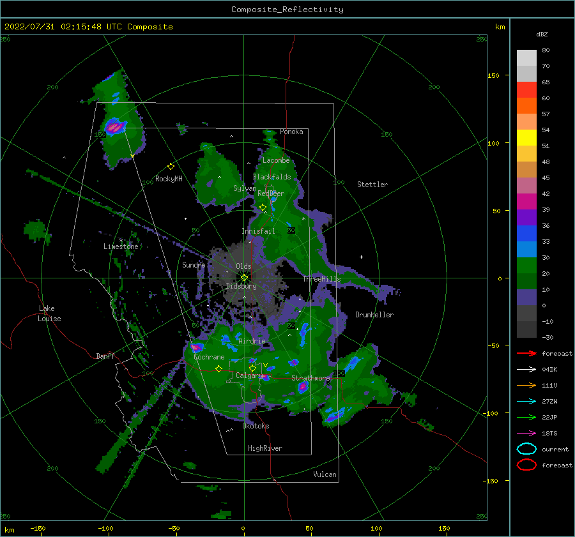This screenshot has width=575, height=537.
Task: Select the 51 dBZ yellow color swatch
Action: click(x=526, y=138)
